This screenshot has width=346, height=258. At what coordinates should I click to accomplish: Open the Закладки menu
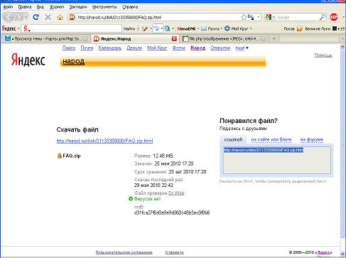point(78,7)
